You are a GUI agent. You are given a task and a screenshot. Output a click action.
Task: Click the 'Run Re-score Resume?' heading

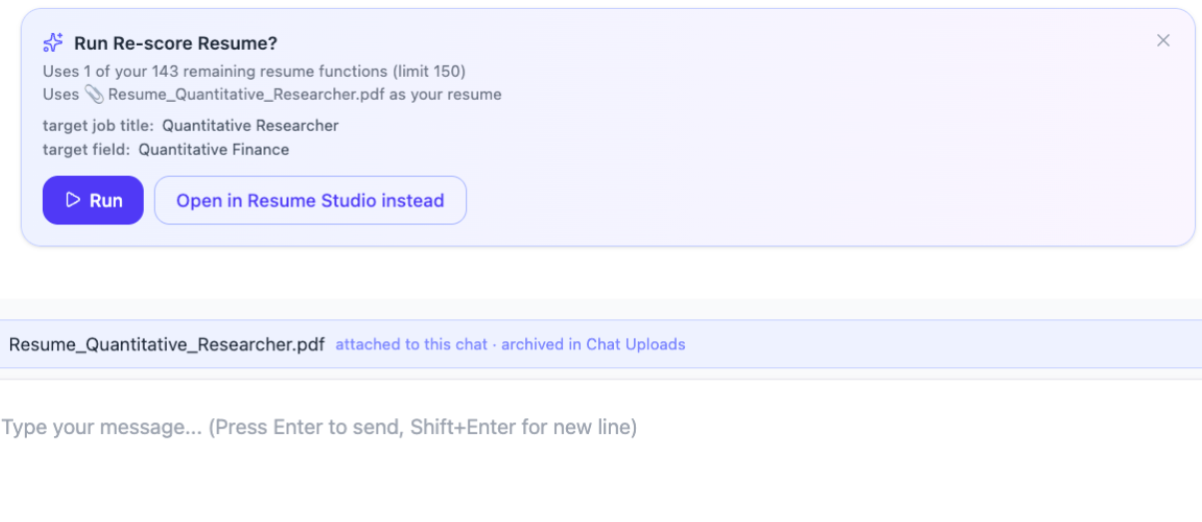click(176, 43)
